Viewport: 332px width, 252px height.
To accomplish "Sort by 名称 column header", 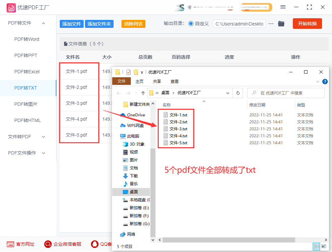I will tap(166, 105).
